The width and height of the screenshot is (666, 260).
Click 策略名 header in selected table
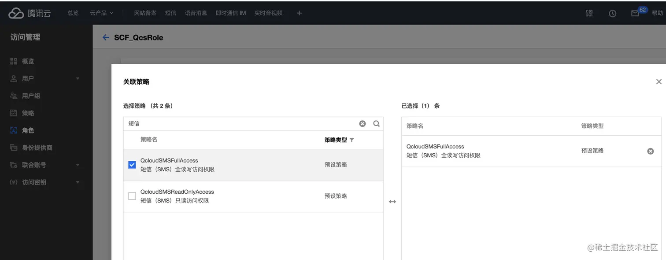pyautogui.click(x=415, y=126)
